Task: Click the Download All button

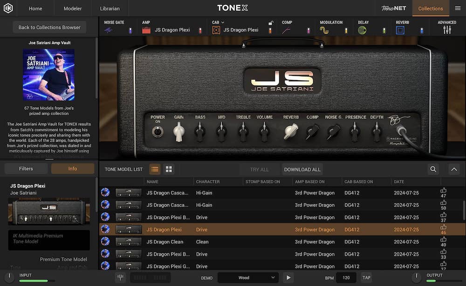Action: (x=302, y=169)
